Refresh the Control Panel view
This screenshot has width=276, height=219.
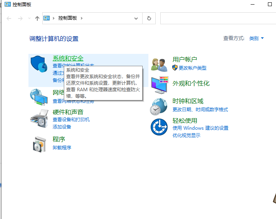tap(149, 18)
